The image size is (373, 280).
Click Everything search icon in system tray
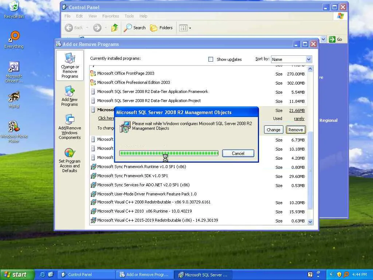click(346, 275)
